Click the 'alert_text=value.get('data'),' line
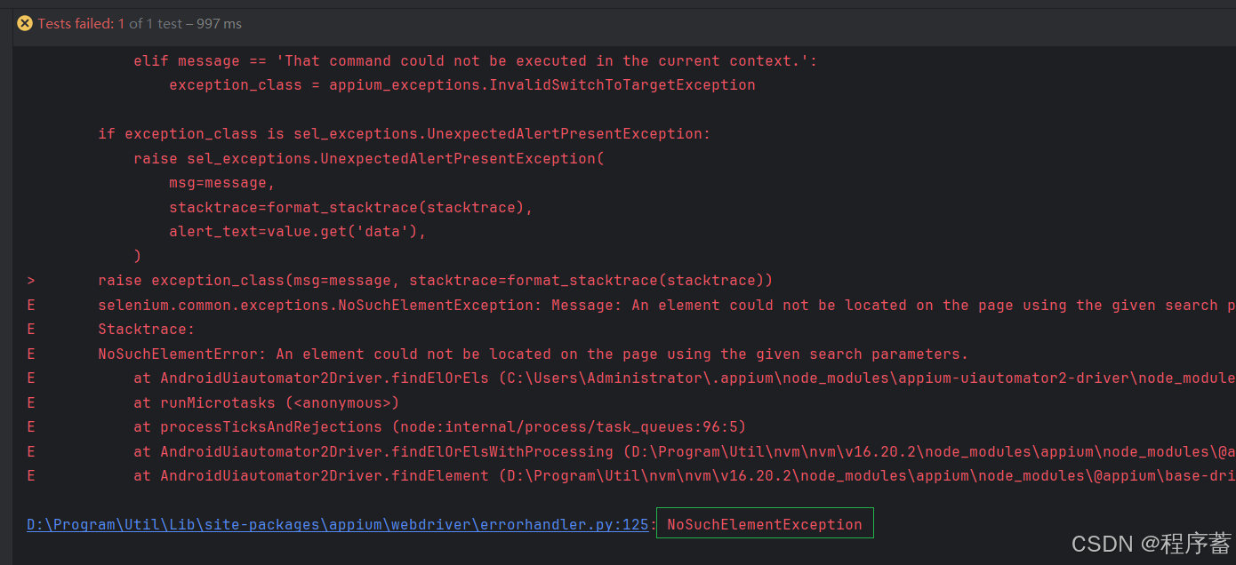Viewport: 1236px width, 565px height. tap(298, 231)
